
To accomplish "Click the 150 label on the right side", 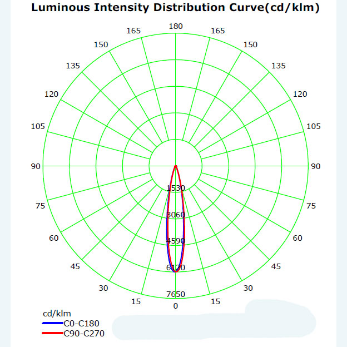I will pyautogui.click(x=250, y=44).
